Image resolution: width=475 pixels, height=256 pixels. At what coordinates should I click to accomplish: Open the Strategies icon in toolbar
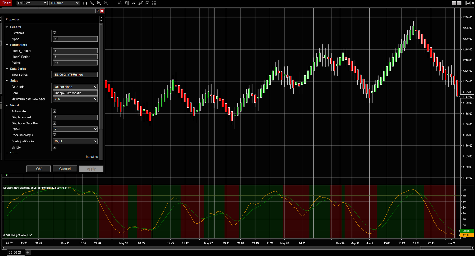pyautogui.click(x=140, y=3)
